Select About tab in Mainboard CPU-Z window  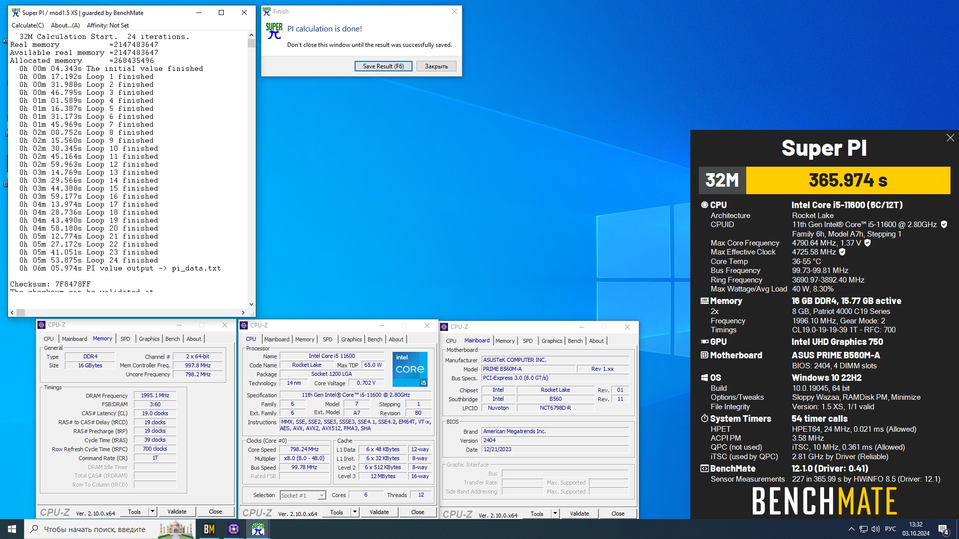click(596, 341)
